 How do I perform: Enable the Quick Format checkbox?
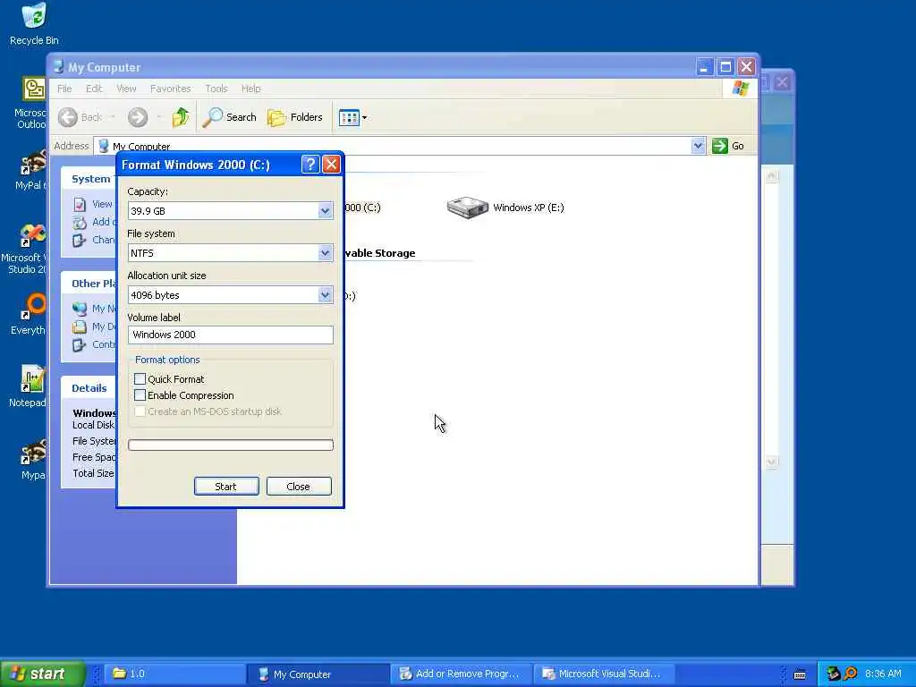coord(140,379)
